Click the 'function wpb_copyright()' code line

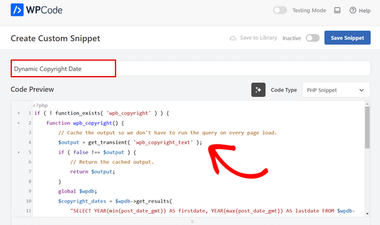pyautogui.click(x=85, y=123)
